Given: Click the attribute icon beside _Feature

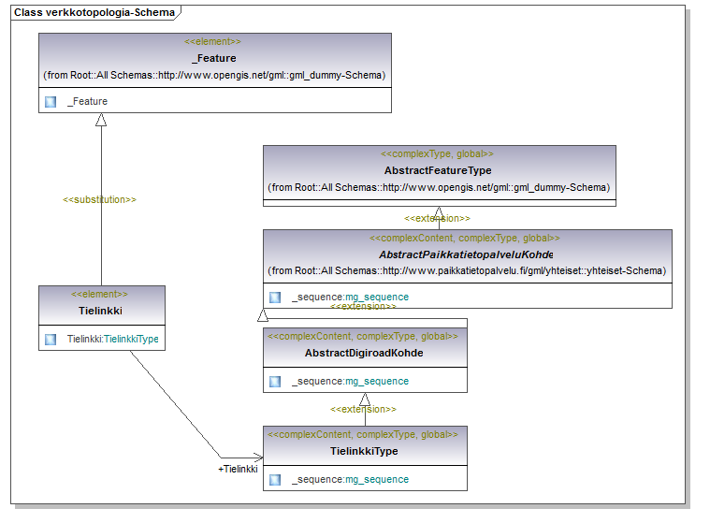Looking at the screenshot, I should 51,102.
